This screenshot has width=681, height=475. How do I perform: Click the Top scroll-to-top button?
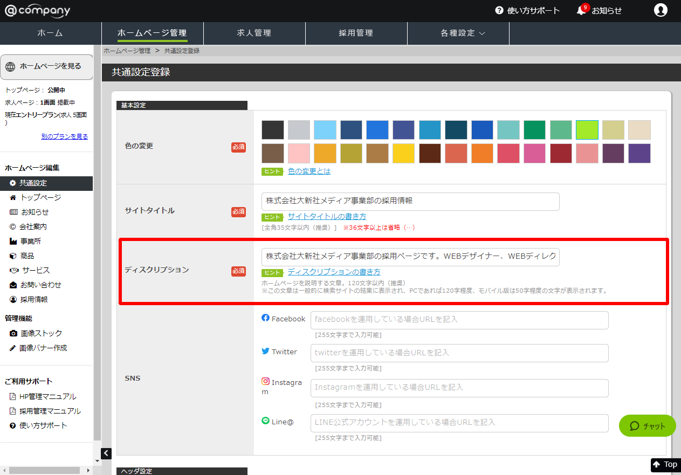pos(665,464)
